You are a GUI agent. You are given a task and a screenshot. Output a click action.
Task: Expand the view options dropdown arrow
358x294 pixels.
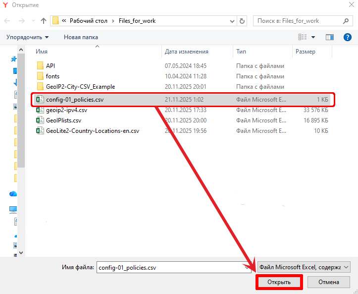(x=313, y=37)
